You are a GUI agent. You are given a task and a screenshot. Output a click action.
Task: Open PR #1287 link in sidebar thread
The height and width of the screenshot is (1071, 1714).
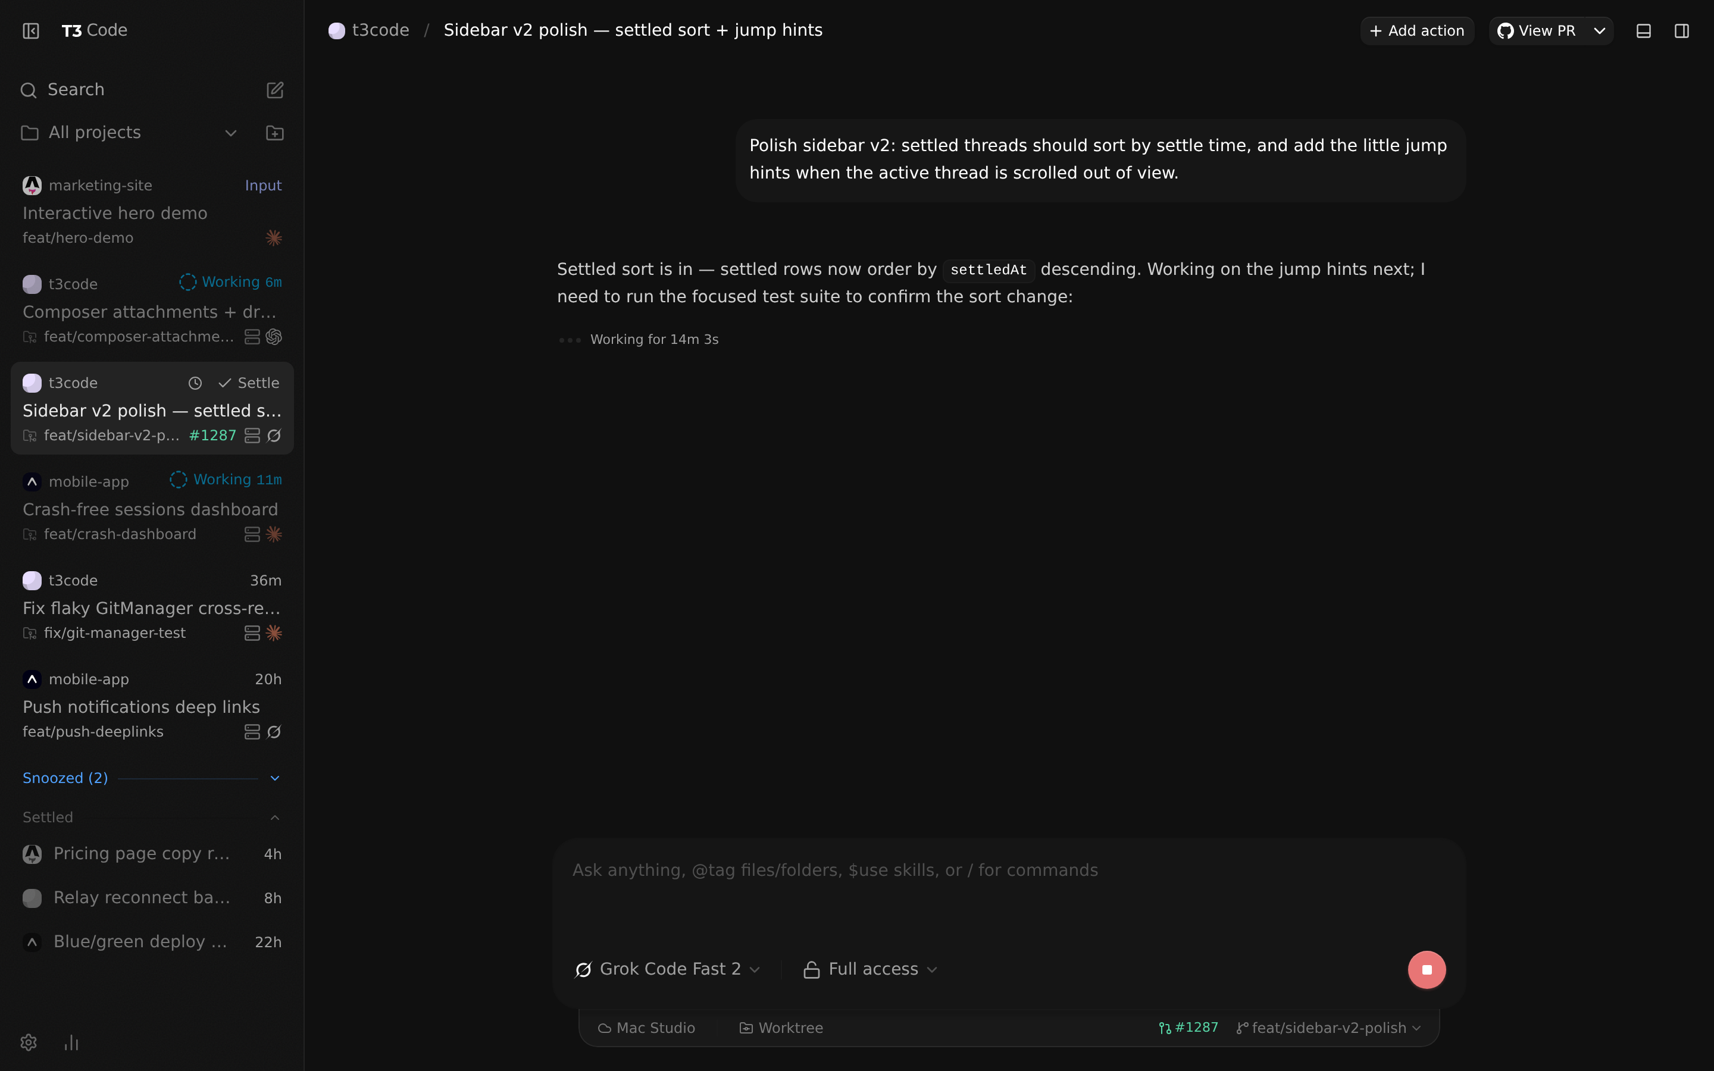coord(212,436)
